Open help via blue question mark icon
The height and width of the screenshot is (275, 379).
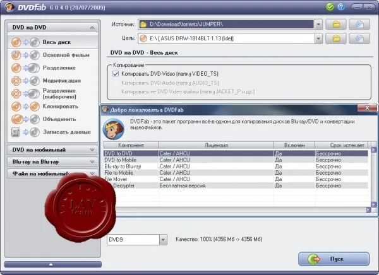tap(341, 7)
